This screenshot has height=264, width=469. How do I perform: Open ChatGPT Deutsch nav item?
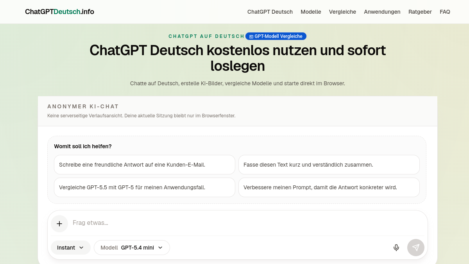coord(270,12)
